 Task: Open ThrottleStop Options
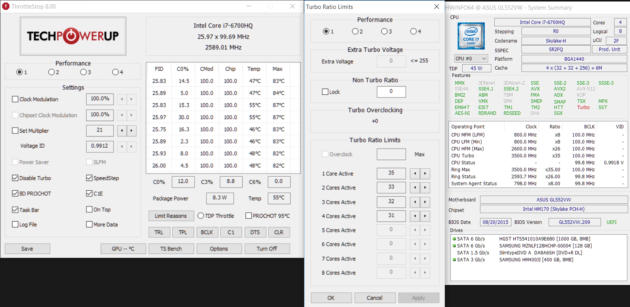point(219,249)
